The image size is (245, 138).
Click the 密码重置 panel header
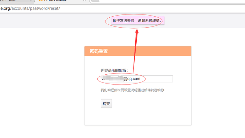click(138, 51)
